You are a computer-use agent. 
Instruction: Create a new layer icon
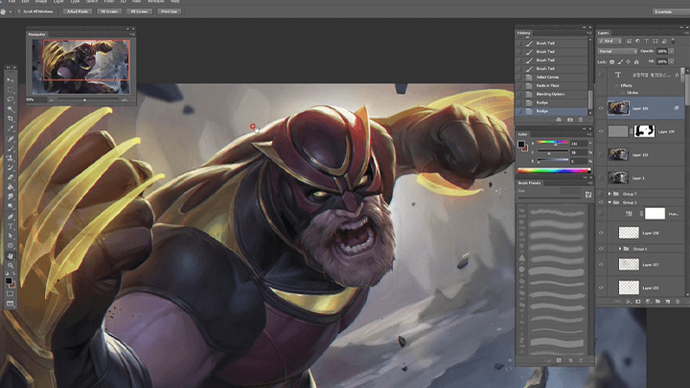point(668,302)
